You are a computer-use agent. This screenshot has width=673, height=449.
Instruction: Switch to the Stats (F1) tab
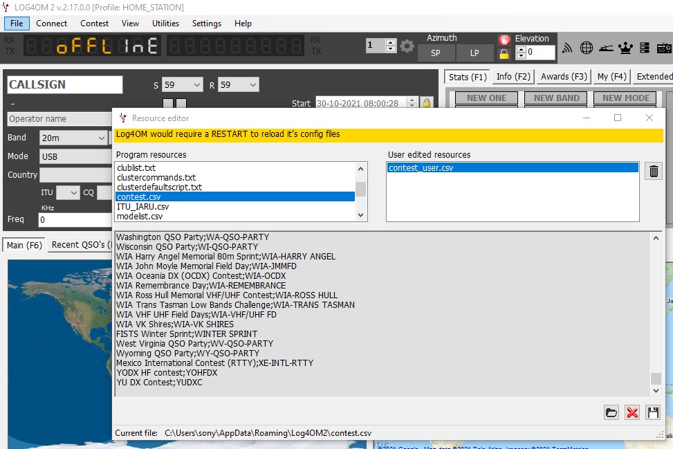point(468,77)
